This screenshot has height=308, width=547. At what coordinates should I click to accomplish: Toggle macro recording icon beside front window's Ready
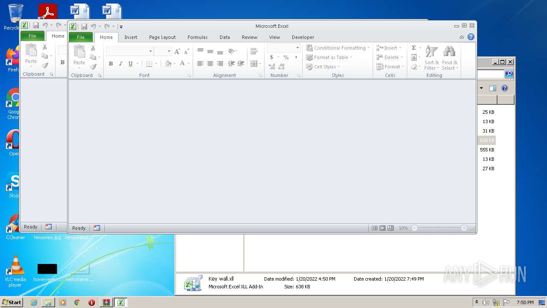97,228
